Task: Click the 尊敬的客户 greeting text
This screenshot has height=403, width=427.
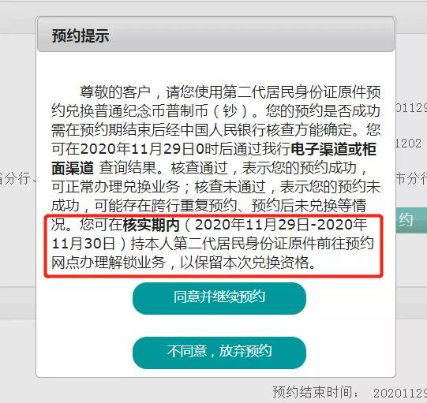Action: coord(115,92)
